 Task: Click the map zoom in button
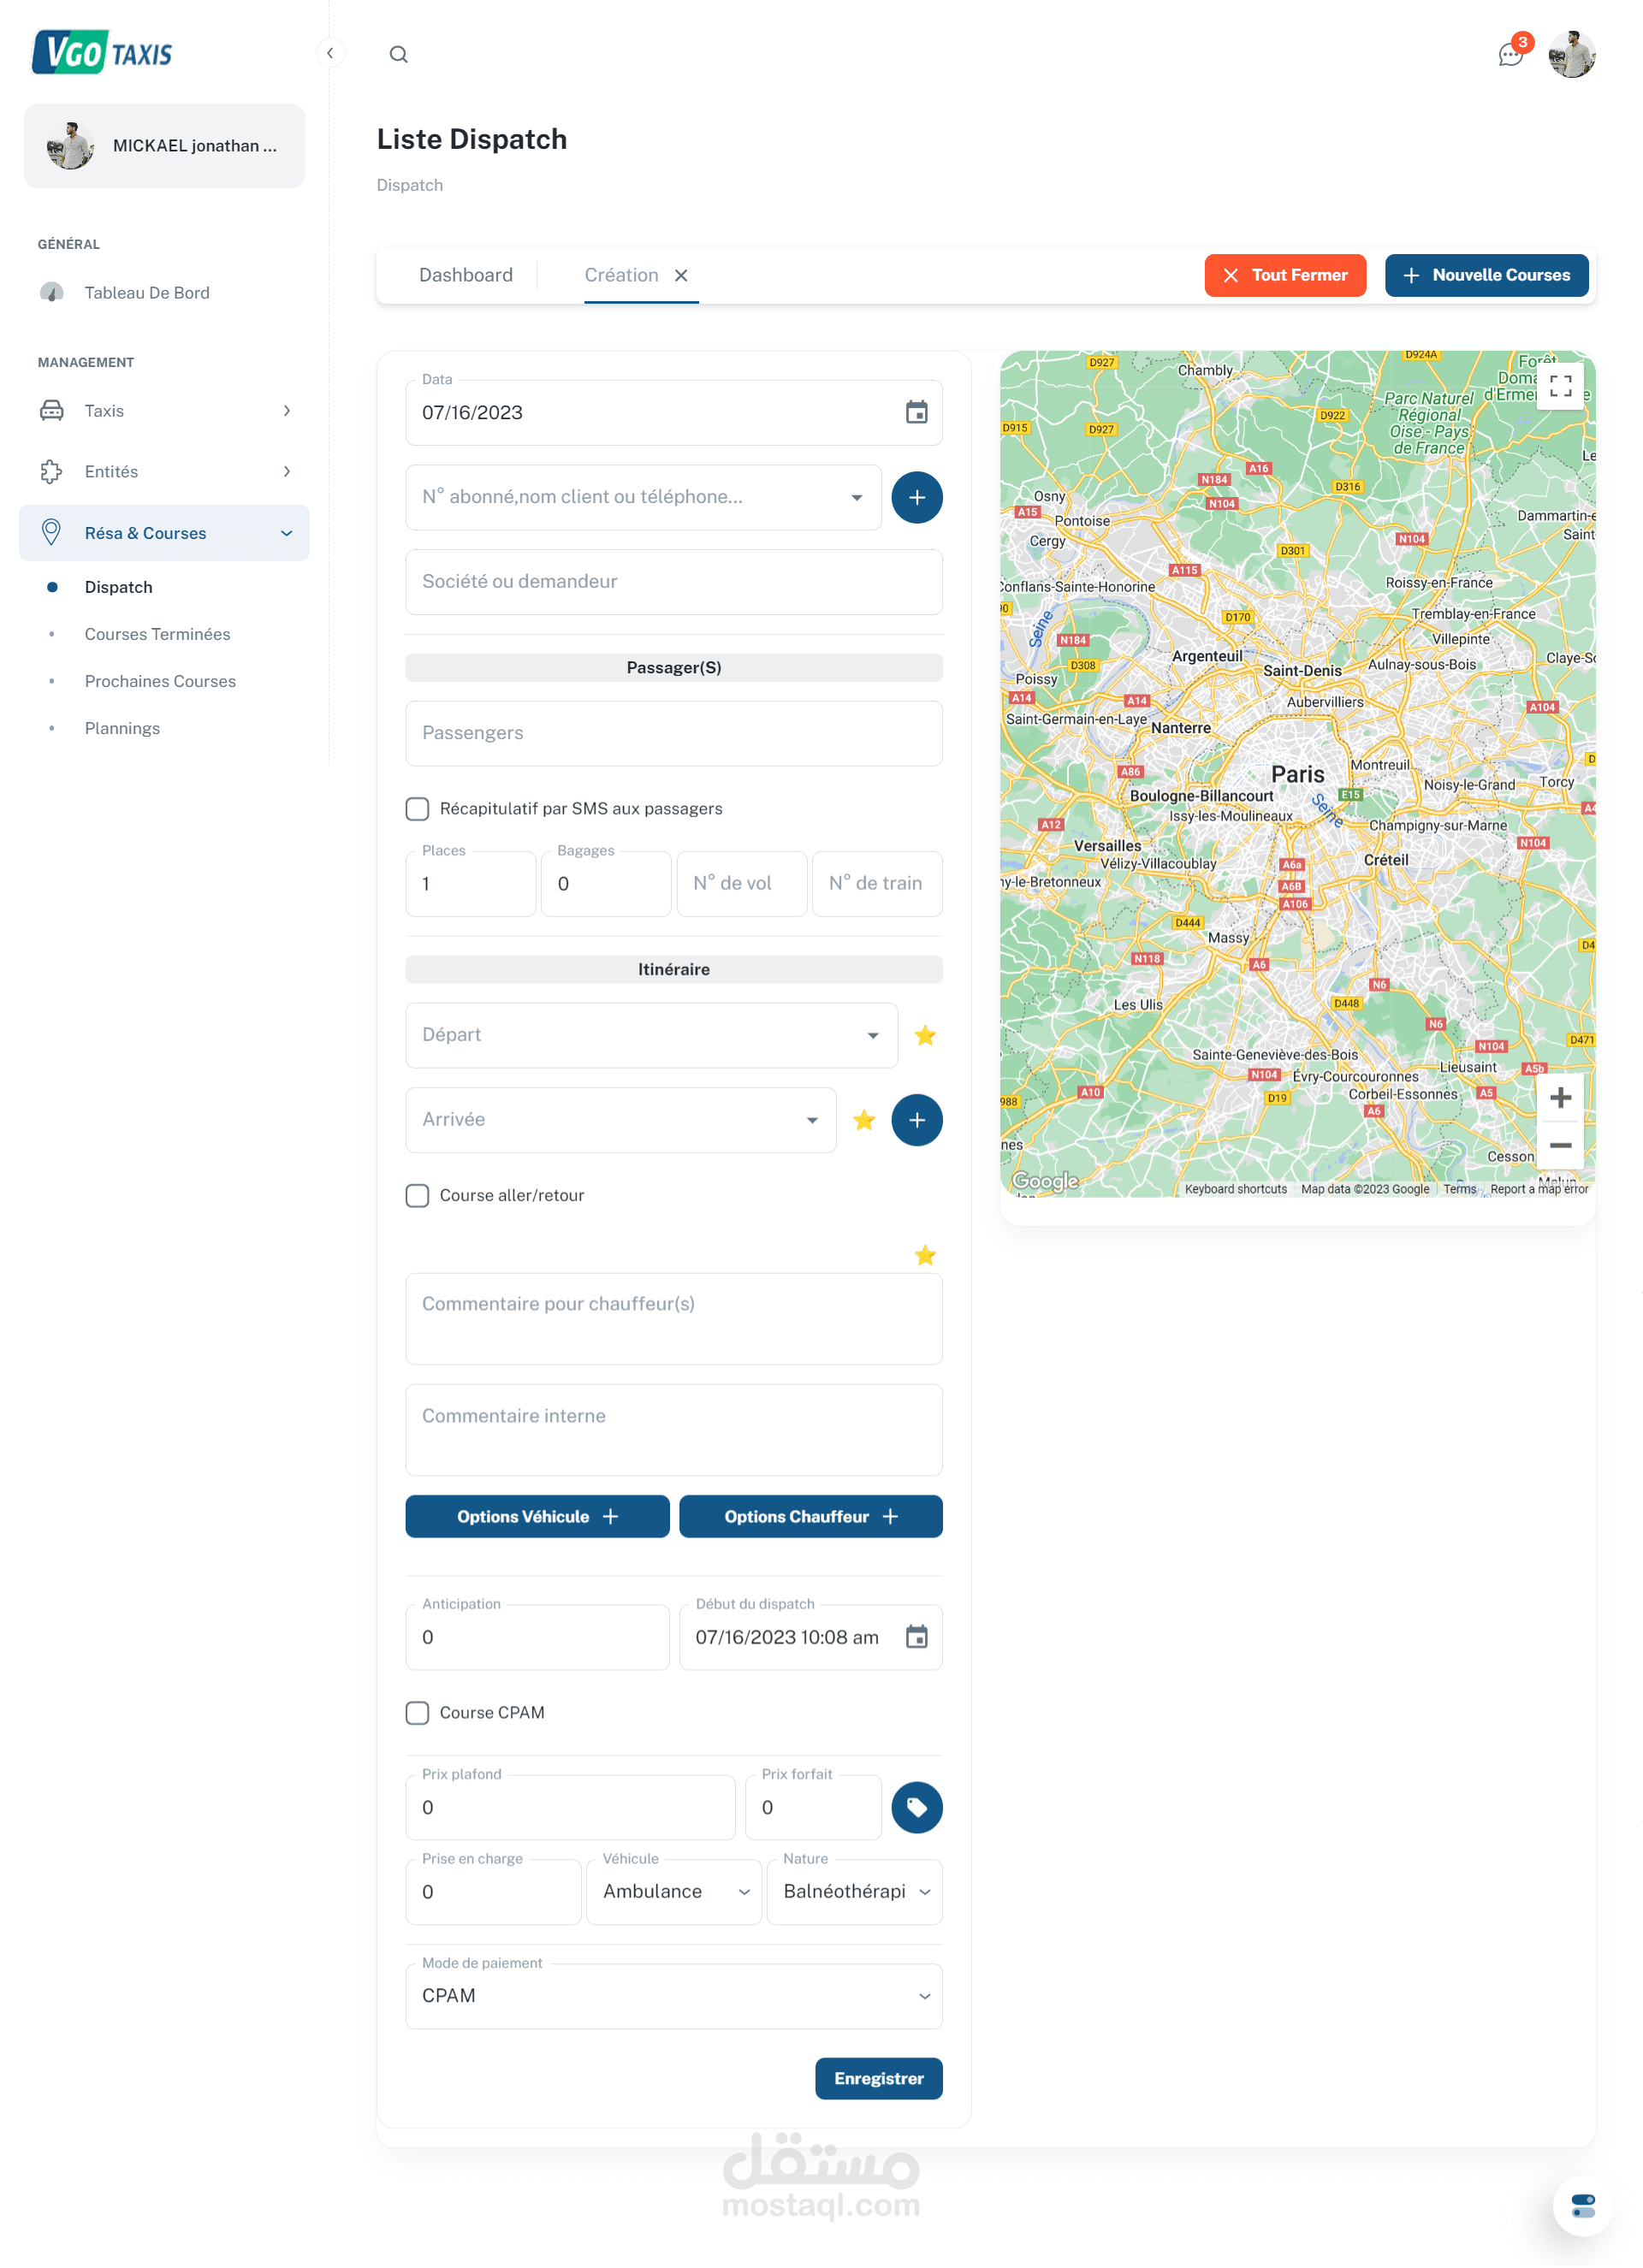coord(1560,1098)
